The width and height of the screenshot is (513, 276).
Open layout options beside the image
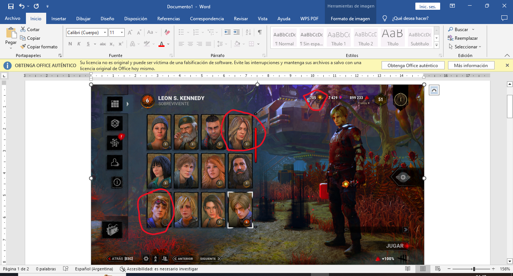(434, 90)
